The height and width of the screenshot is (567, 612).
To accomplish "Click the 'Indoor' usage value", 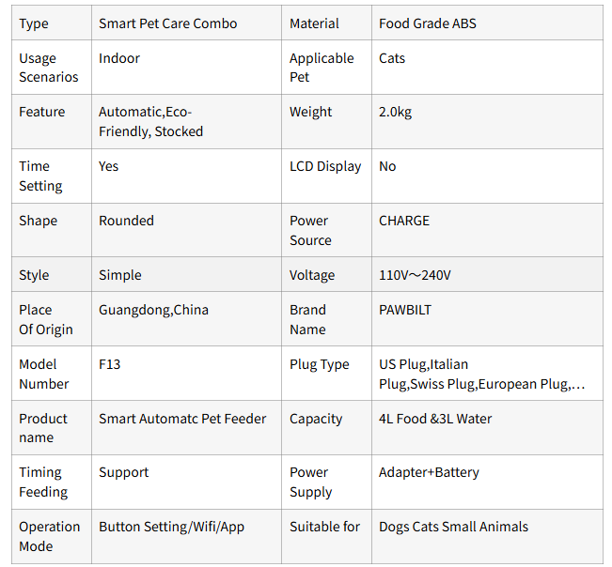I will coord(119,58).
